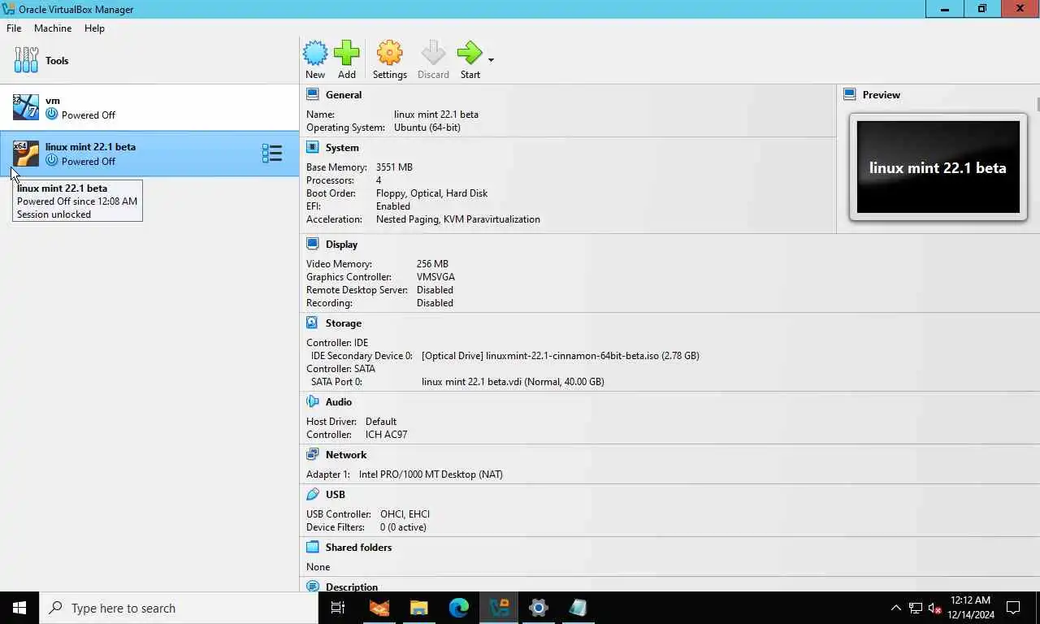Click the VirtualBox taskbar icon
1040x624 pixels.
(x=499, y=608)
